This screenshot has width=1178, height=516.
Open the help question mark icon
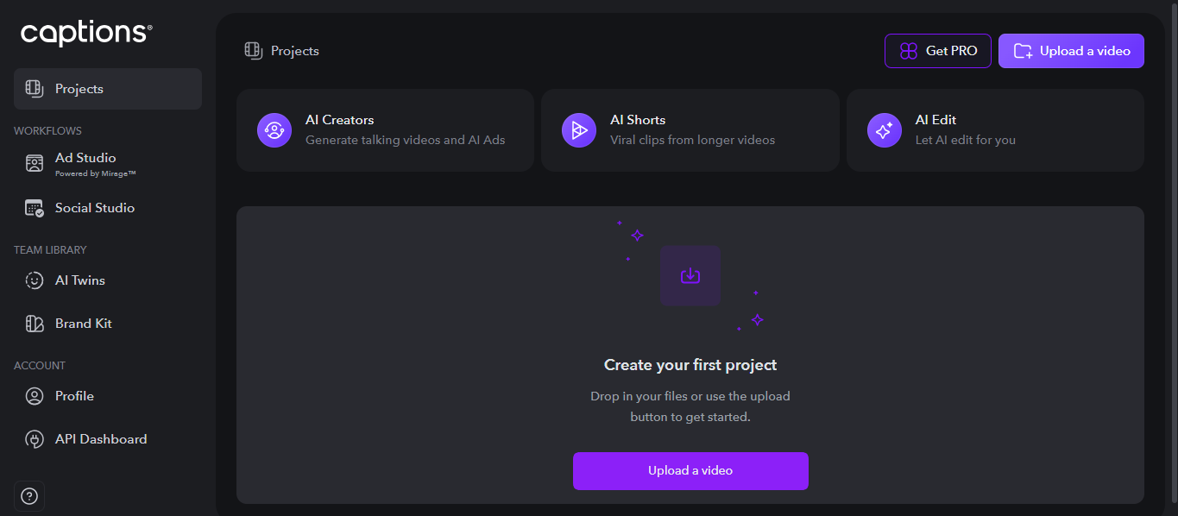(28, 496)
